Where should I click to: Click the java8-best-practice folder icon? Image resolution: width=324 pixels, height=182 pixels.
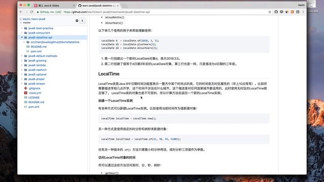[26, 28]
